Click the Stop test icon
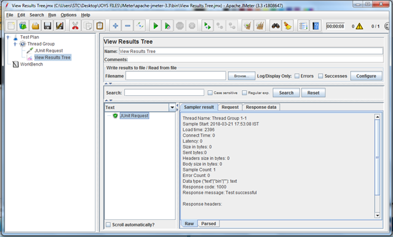 pos(180,26)
